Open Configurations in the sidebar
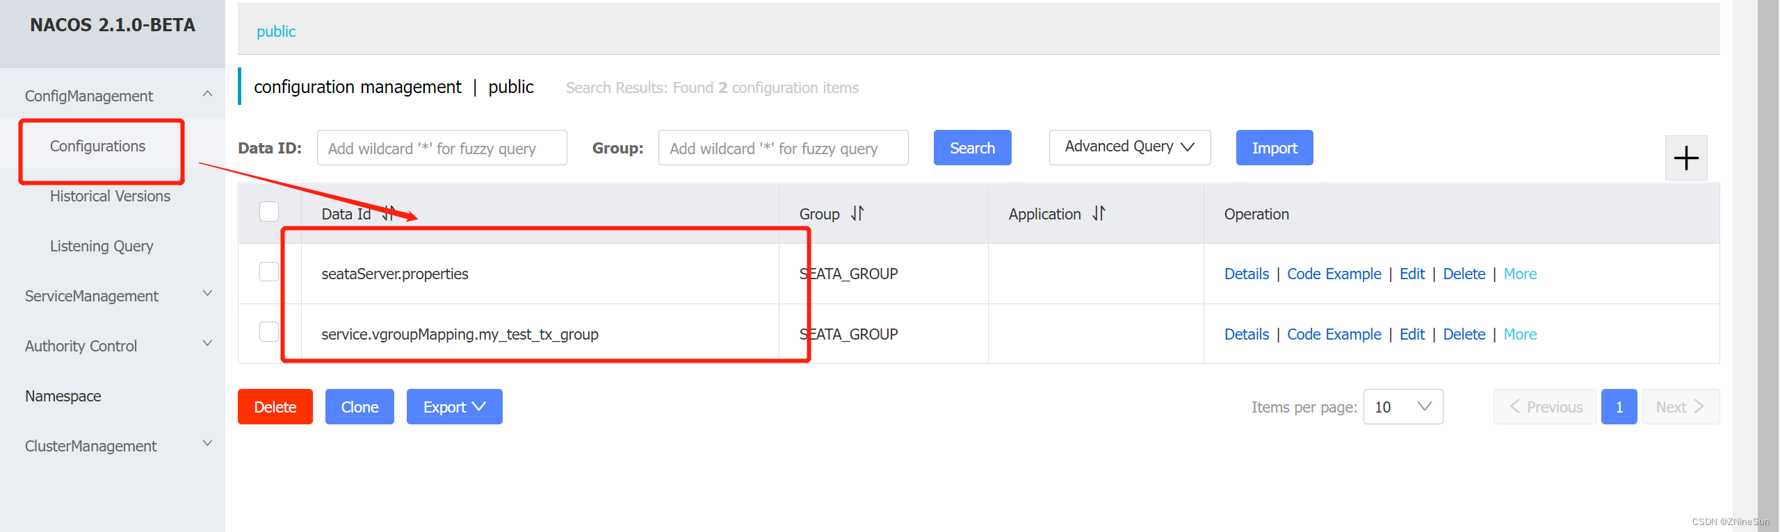Image resolution: width=1780 pixels, height=532 pixels. [x=97, y=147]
